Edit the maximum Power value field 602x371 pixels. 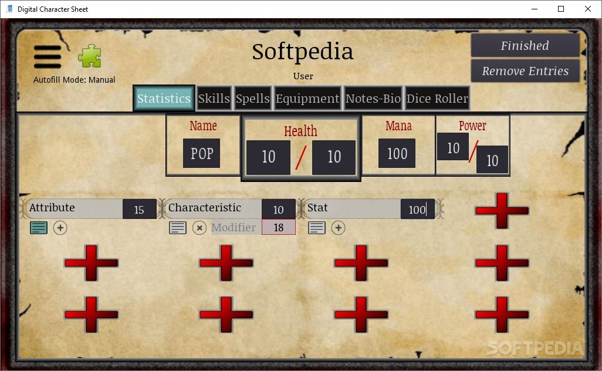click(x=492, y=160)
